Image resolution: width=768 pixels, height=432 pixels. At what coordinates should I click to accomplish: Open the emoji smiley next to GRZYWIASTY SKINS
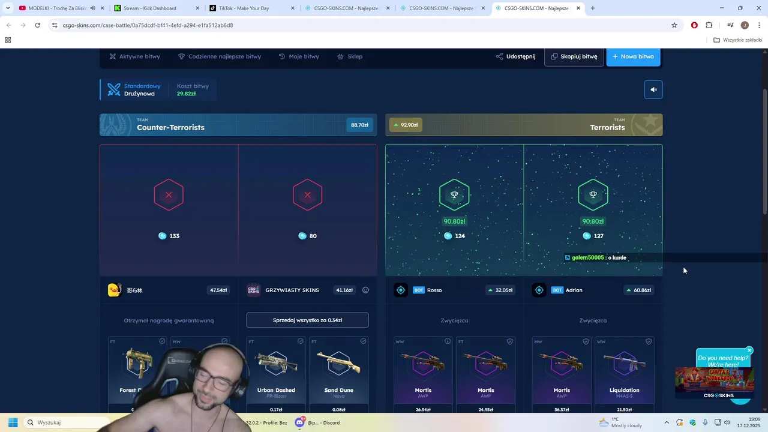point(365,290)
